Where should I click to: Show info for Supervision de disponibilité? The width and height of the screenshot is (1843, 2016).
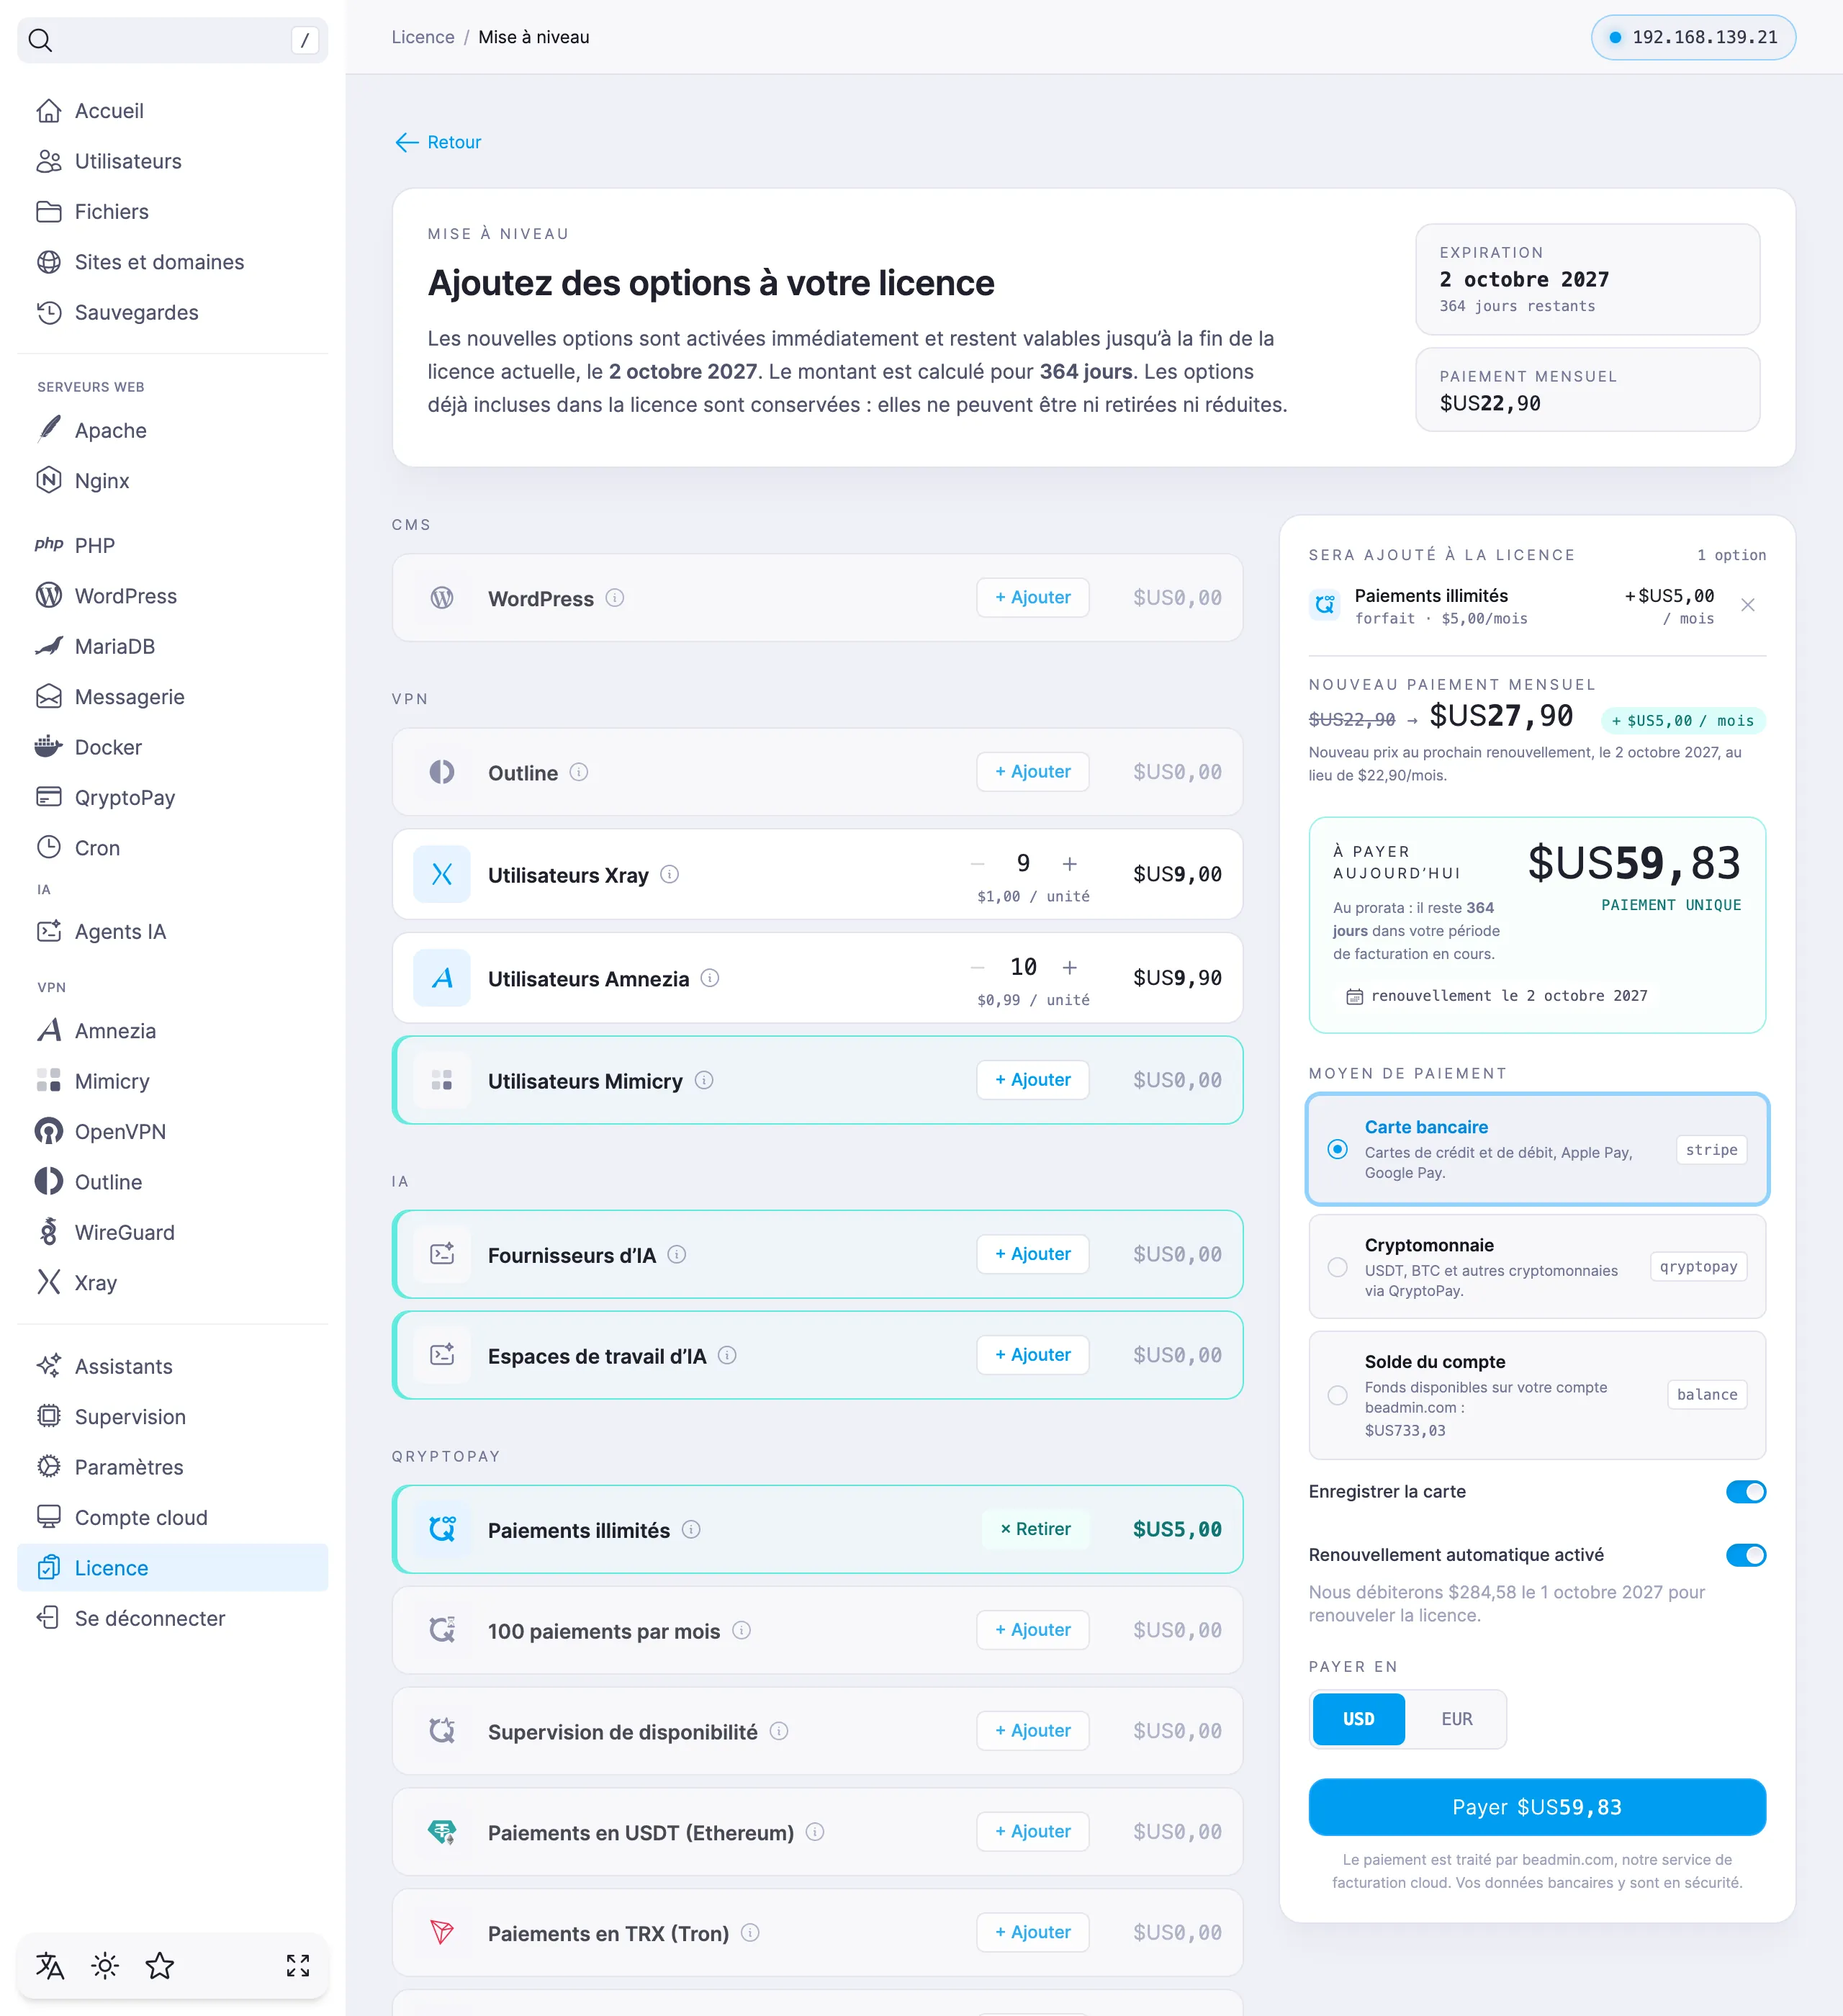tap(779, 1731)
